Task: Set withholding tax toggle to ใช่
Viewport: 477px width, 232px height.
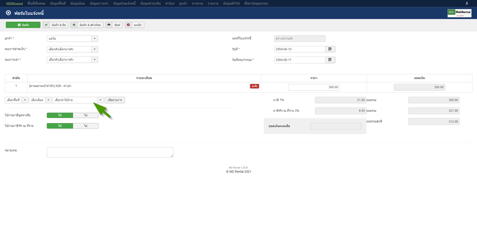Action: tap(60, 126)
